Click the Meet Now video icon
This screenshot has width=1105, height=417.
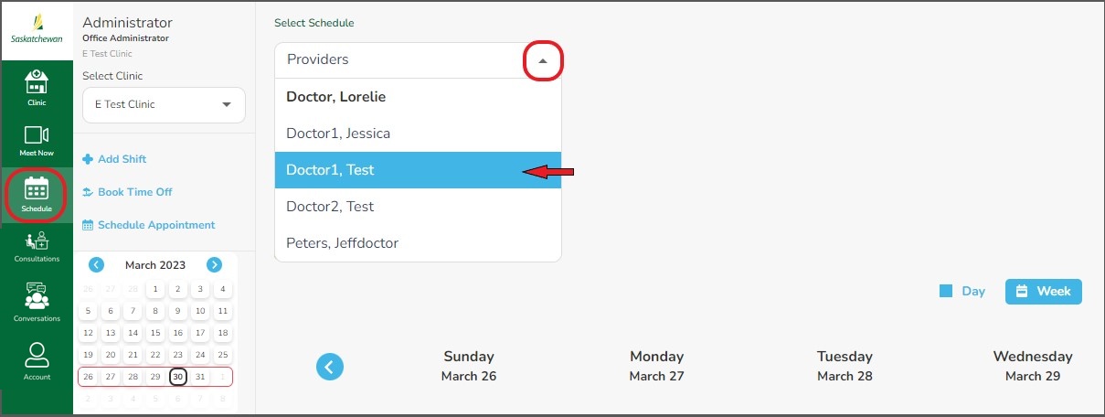37,140
